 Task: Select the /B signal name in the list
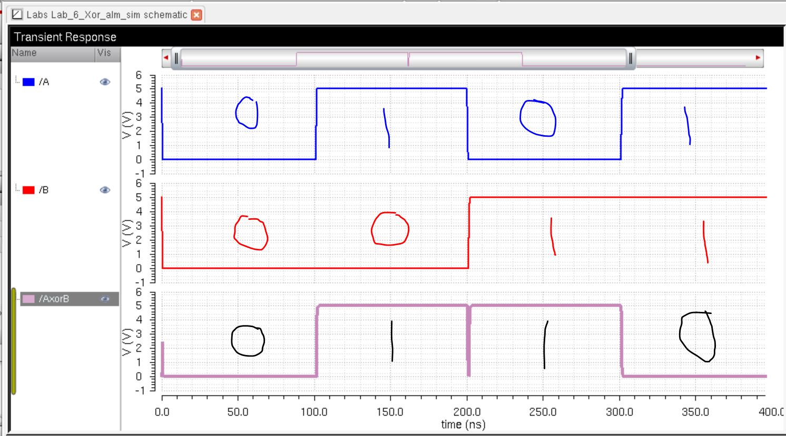click(44, 190)
